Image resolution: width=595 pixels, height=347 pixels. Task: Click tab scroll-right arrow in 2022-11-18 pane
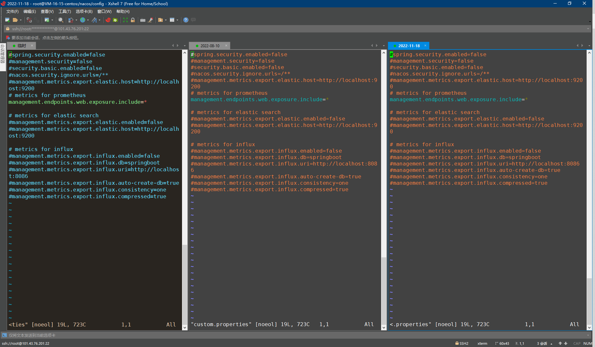coord(582,46)
